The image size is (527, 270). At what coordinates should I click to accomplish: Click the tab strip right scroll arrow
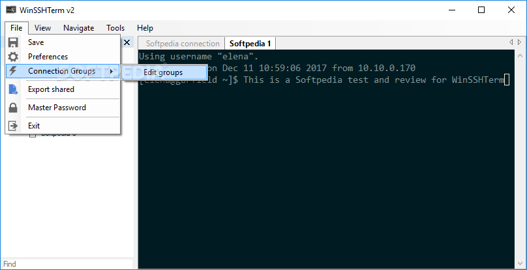click(520, 42)
